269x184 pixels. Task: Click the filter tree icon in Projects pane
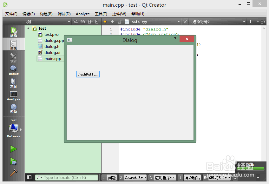pyautogui.click(x=75, y=22)
